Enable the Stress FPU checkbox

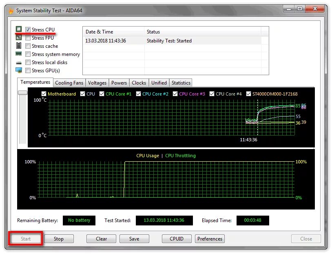[27, 37]
